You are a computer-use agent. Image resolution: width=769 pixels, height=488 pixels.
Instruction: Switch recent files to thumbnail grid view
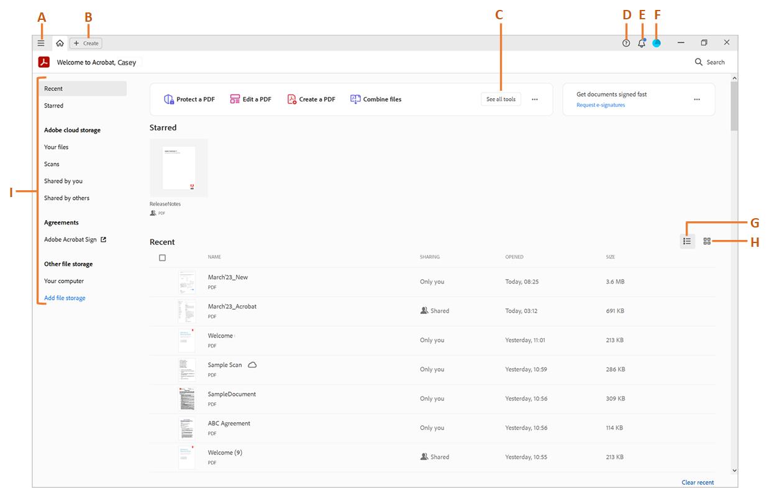(x=707, y=241)
